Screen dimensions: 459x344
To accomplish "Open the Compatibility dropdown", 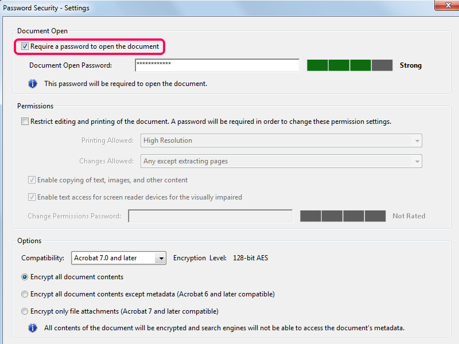I will pyautogui.click(x=119, y=258).
